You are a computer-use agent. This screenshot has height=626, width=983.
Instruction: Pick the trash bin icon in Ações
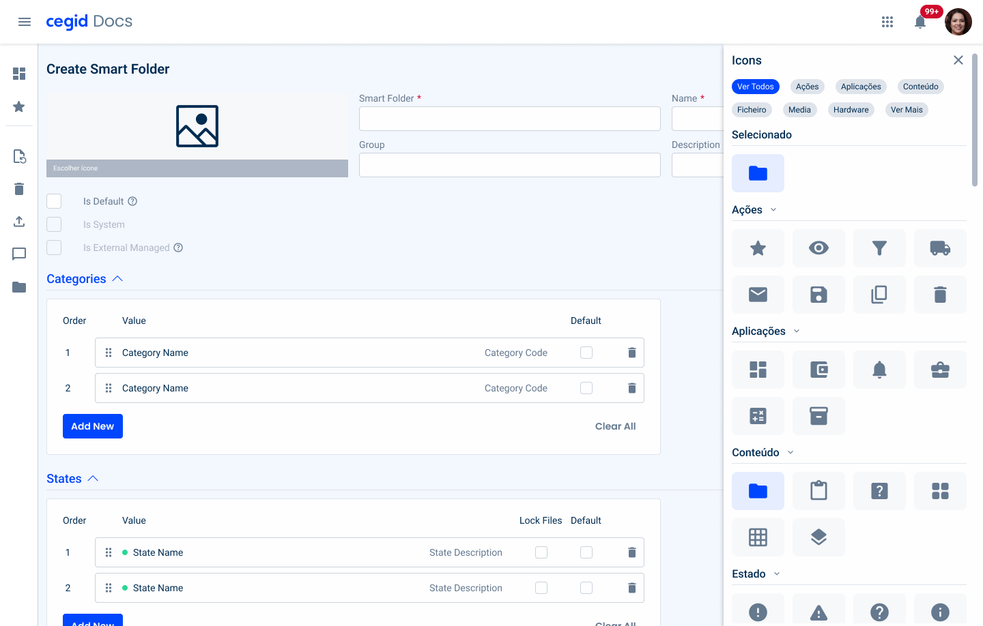pyautogui.click(x=940, y=295)
